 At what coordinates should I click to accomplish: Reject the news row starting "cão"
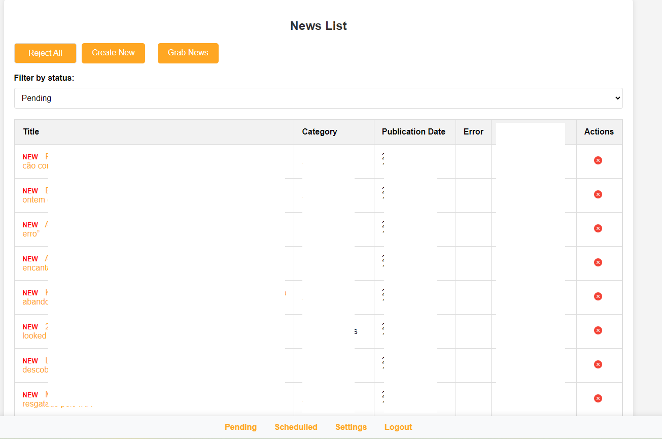coord(598,160)
